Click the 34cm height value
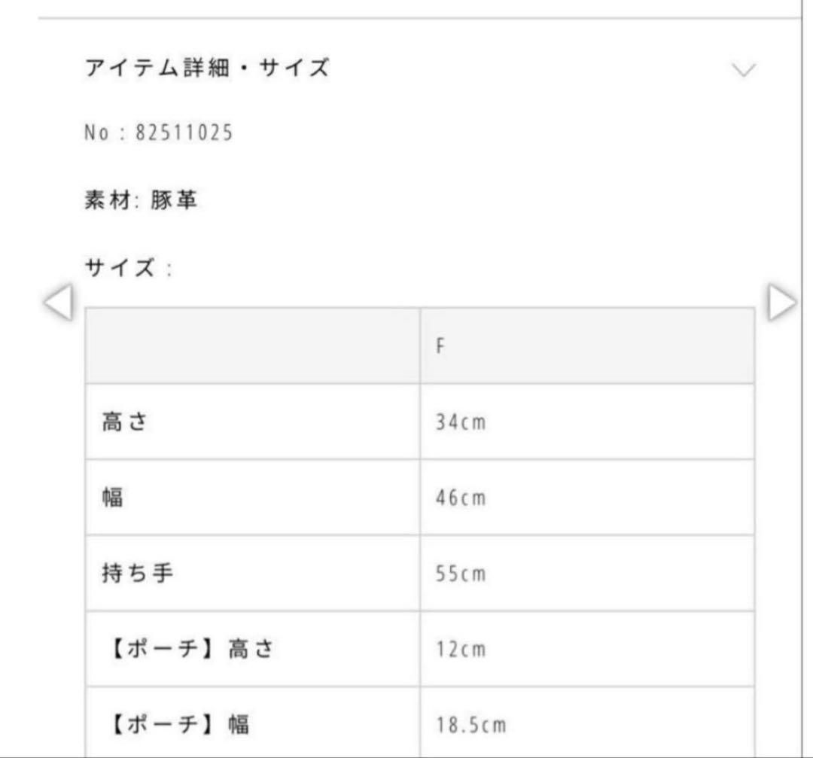 (461, 422)
